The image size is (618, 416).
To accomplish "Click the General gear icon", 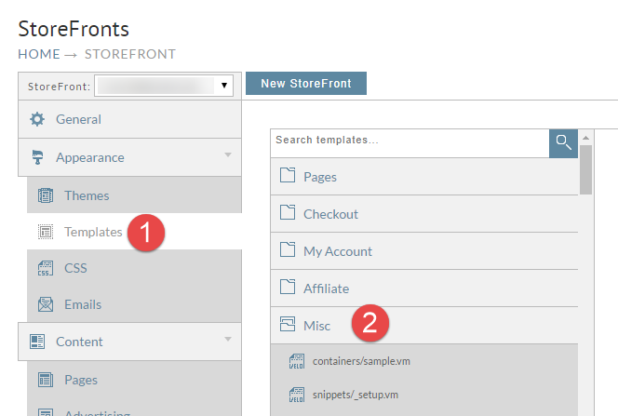I will point(37,119).
